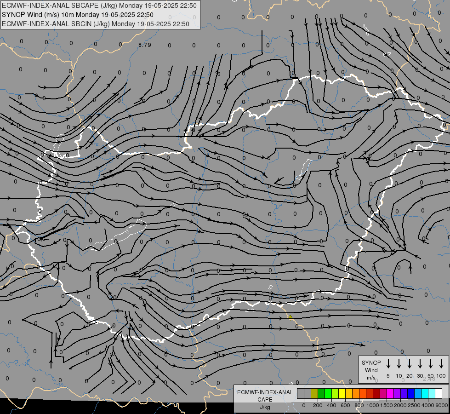This screenshot has width=450, height=414.
Task: Click the m/s unit label in the wind legend
Action: tap(371, 378)
